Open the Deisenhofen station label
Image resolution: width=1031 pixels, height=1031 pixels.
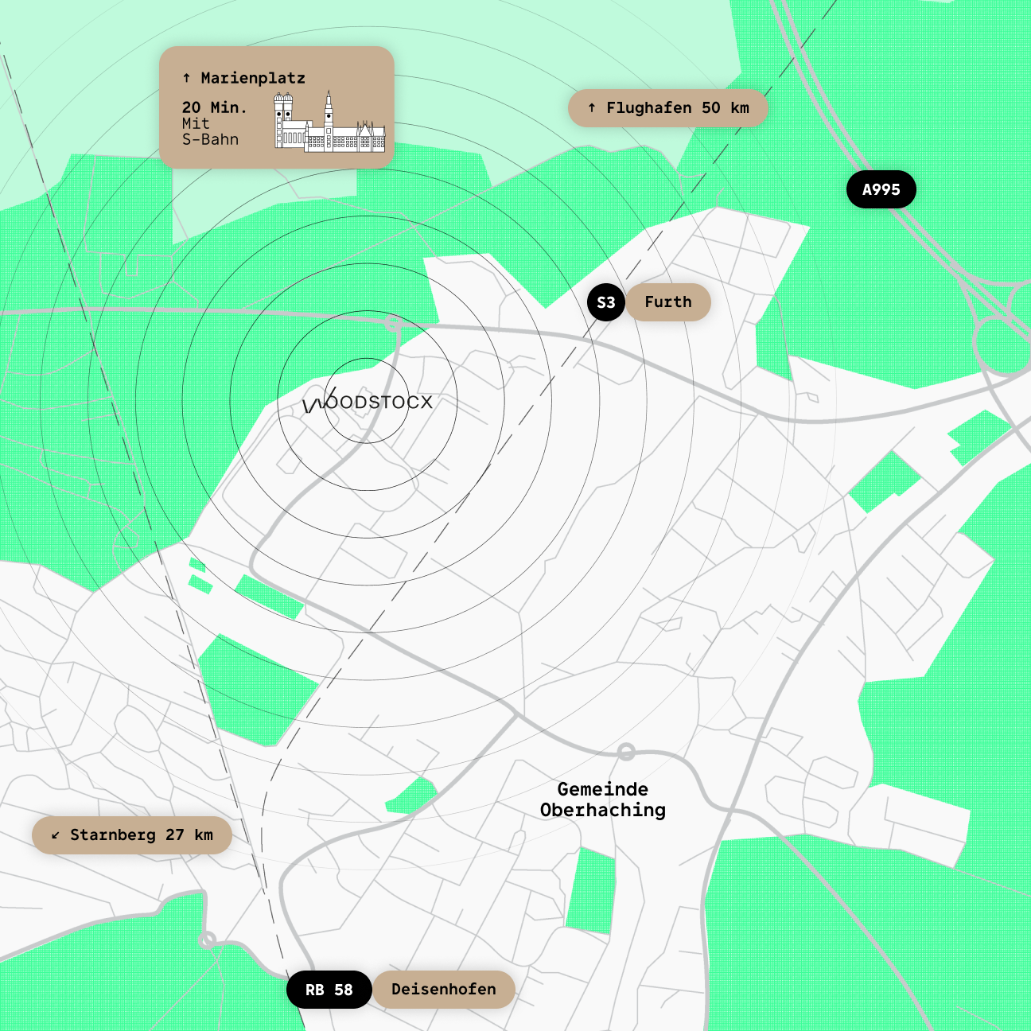pos(444,990)
